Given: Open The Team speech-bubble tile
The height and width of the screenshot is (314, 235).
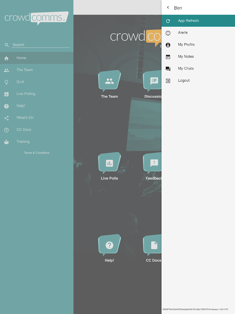Looking at the screenshot, I should 110,81.
